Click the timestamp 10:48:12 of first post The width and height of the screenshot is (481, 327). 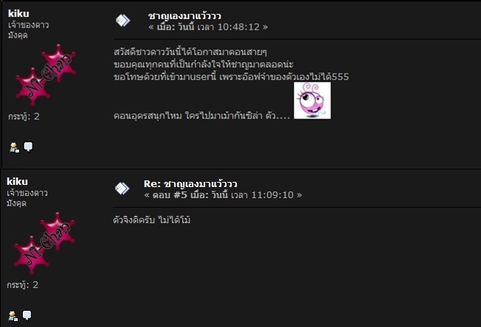(239, 27)
